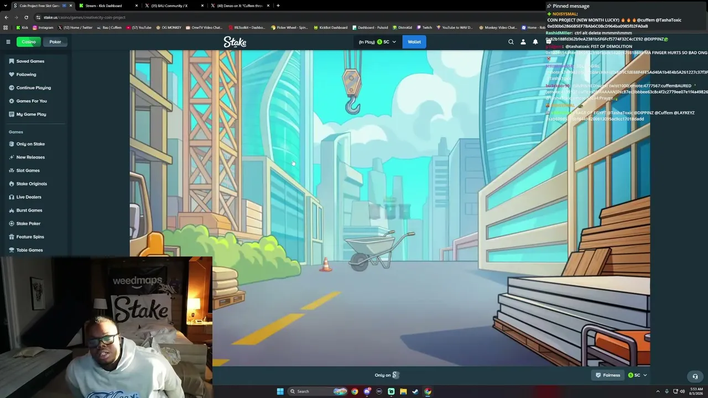Viewport: 708px width, 398px height.
Task: Switch to the Poker tab
Action: 55,42
